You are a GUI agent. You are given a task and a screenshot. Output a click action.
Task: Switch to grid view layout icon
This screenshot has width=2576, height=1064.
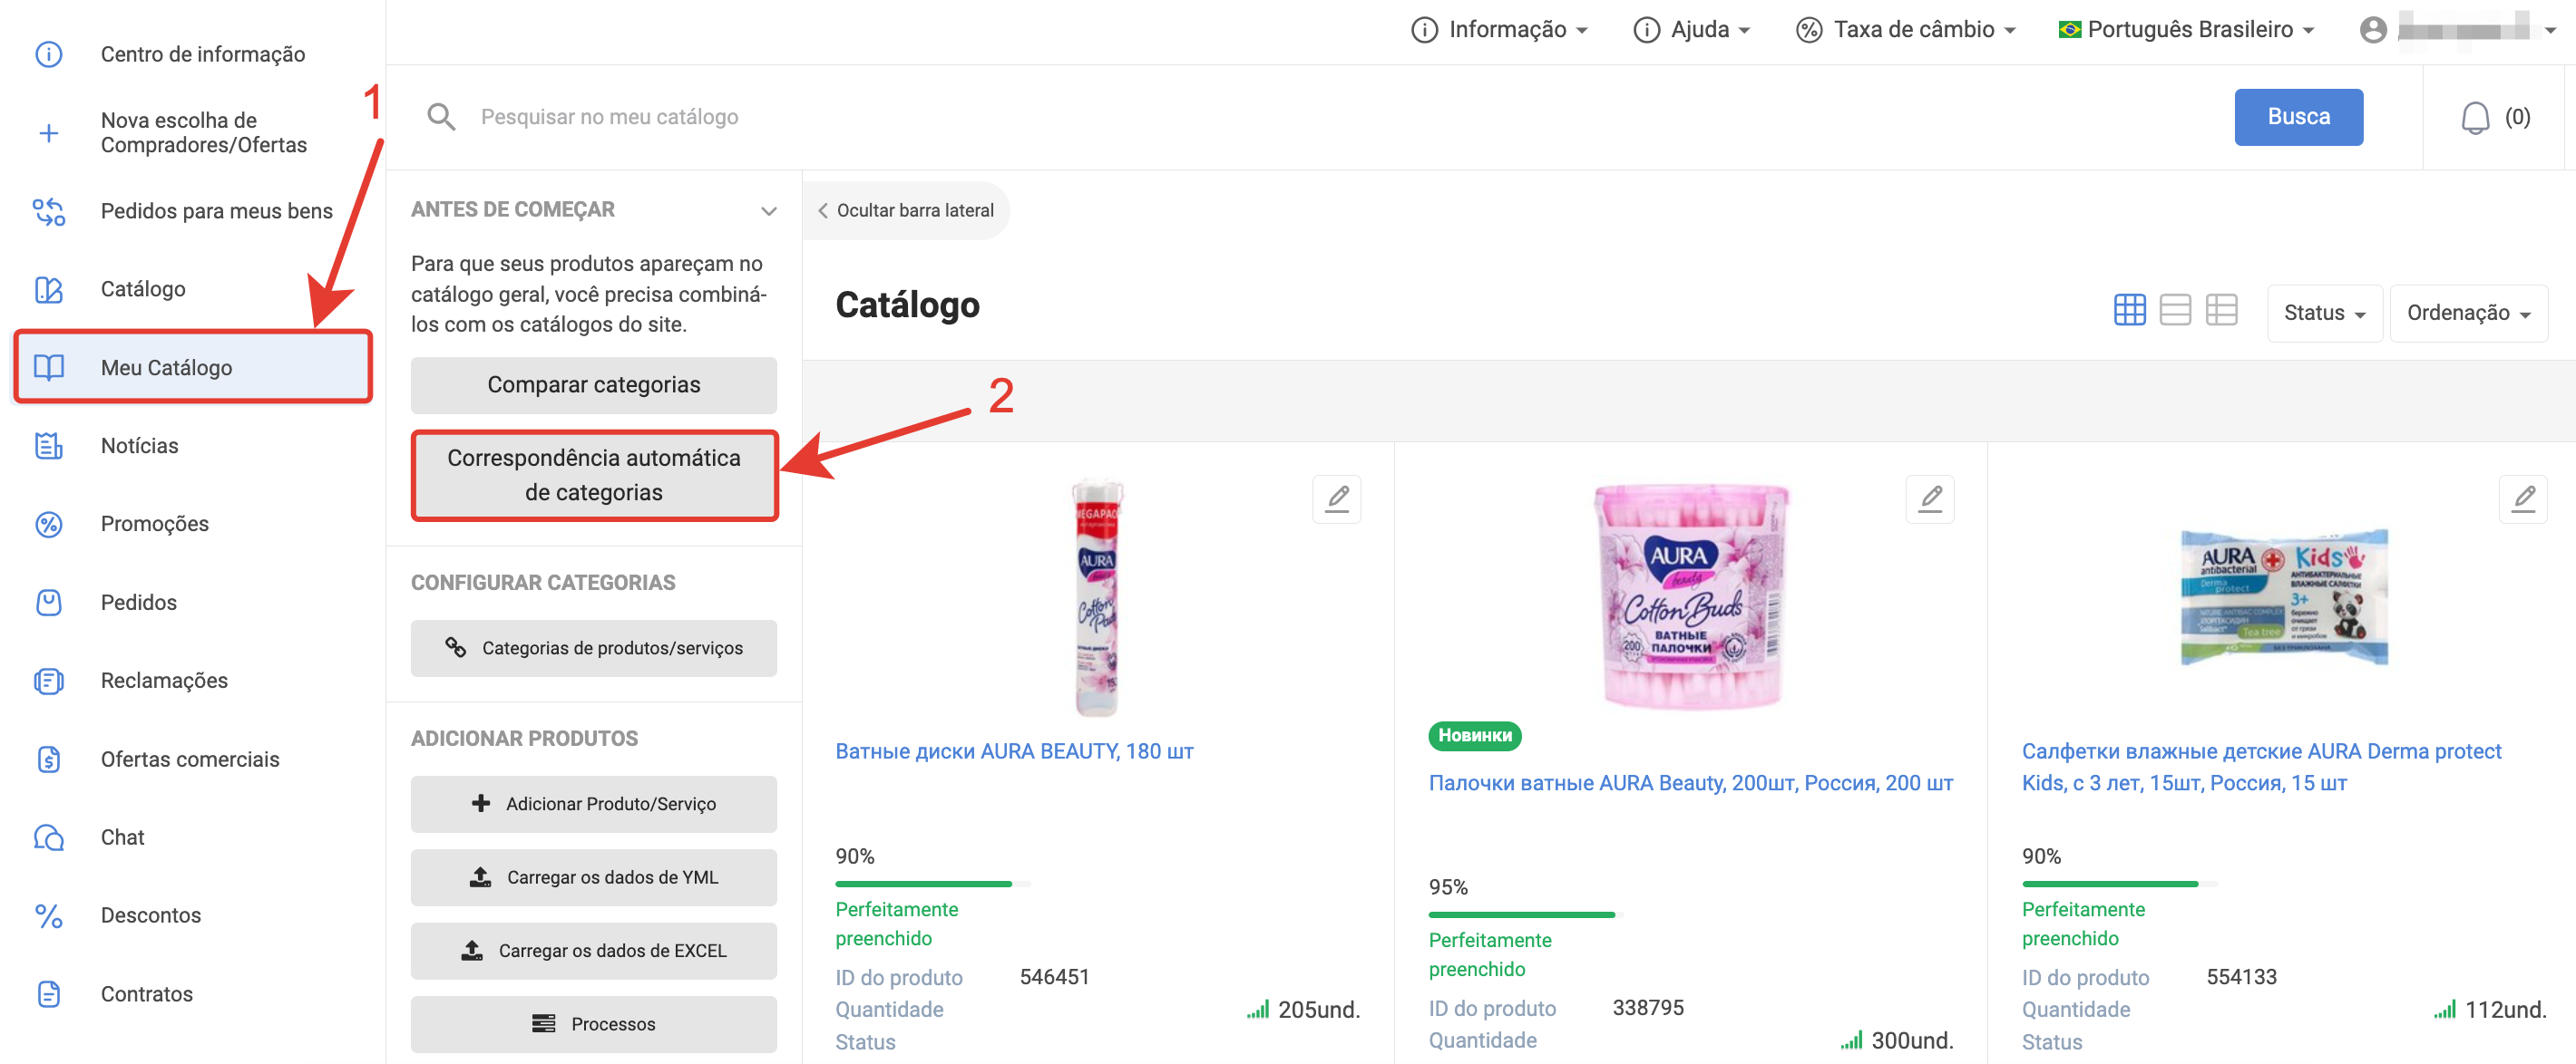click(x=2129, y=311)
